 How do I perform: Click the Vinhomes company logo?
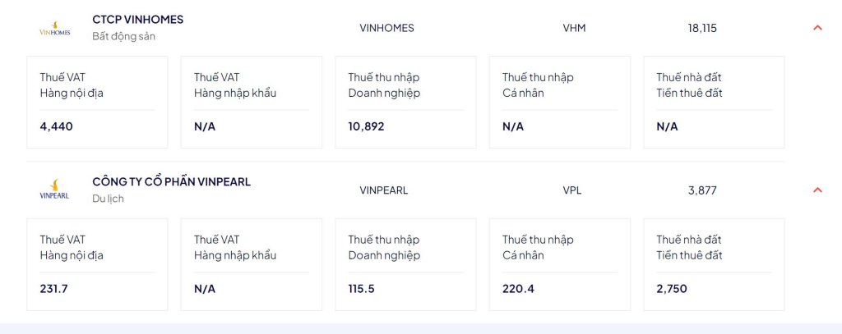point(55,29)
